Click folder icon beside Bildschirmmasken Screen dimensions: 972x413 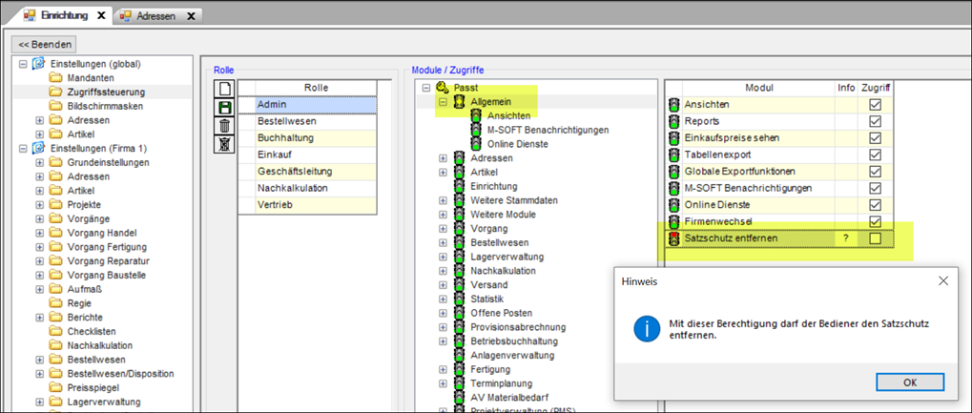coord(55,106)
